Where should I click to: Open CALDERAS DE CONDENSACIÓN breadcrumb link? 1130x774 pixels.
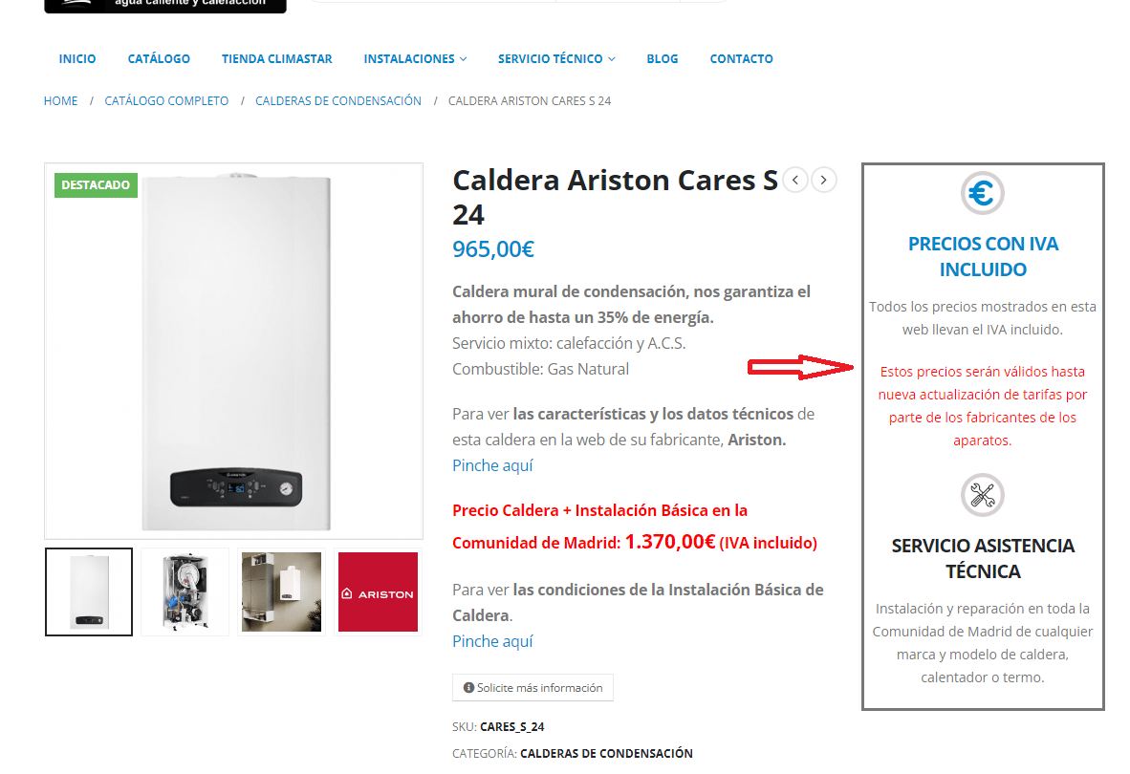click(x=338, y=100)
